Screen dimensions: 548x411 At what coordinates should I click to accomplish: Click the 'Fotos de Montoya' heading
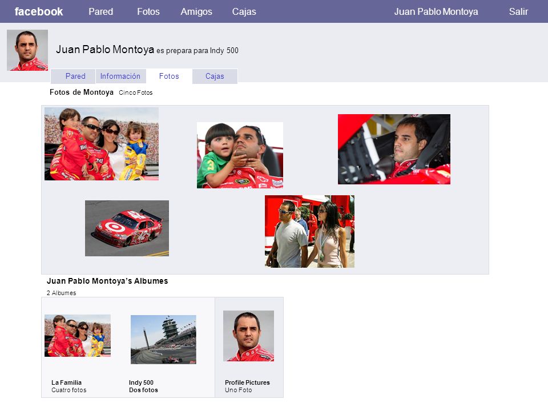[x=82, y=92]
